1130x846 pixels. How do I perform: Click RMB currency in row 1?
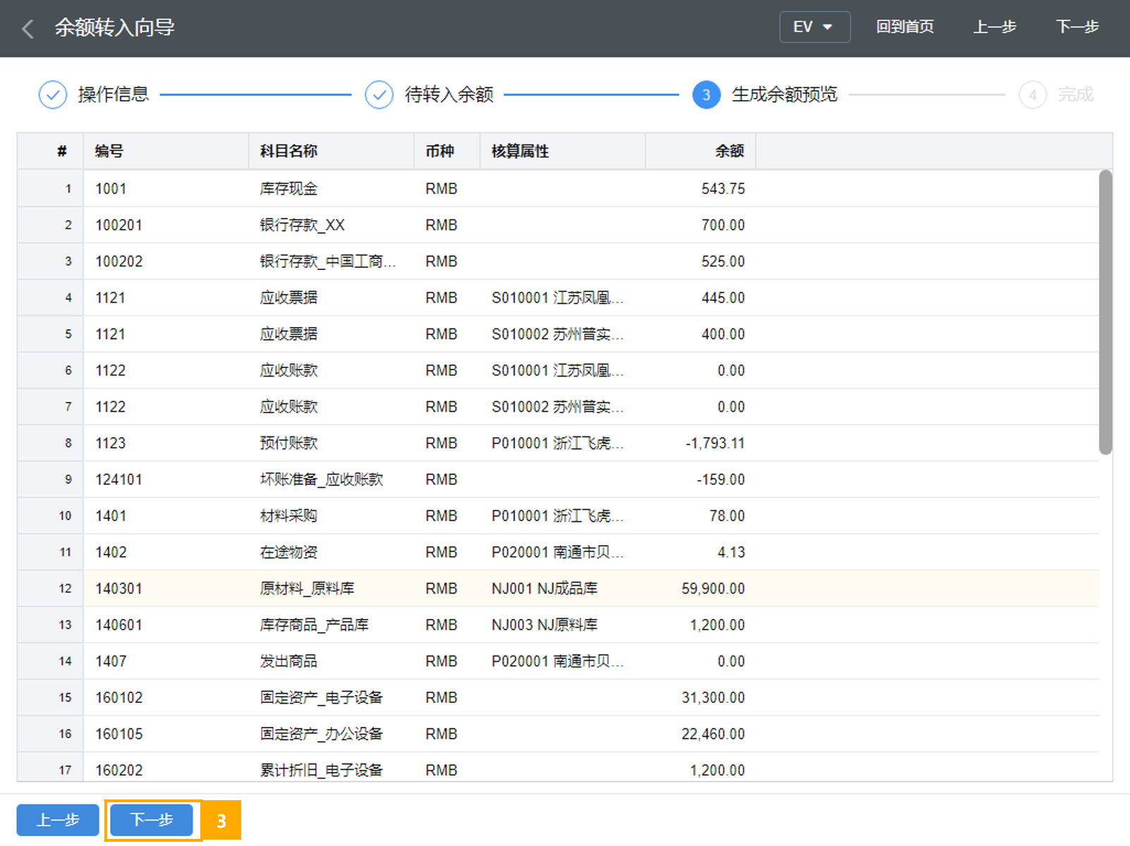(442, 188)
